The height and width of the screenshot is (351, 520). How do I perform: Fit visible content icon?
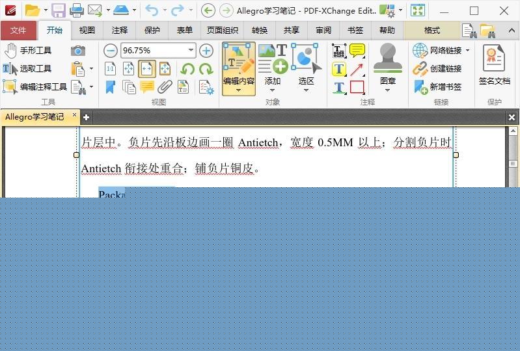(165, 69)
